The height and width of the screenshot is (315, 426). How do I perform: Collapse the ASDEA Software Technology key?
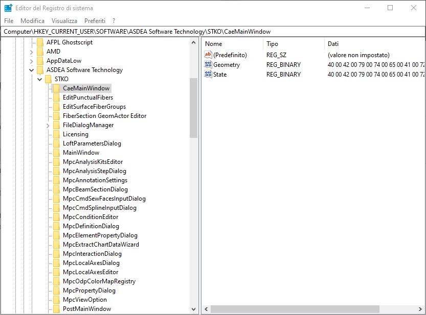32,70
